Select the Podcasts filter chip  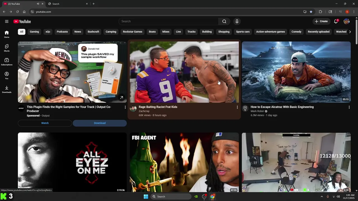[x=62, y=32]
